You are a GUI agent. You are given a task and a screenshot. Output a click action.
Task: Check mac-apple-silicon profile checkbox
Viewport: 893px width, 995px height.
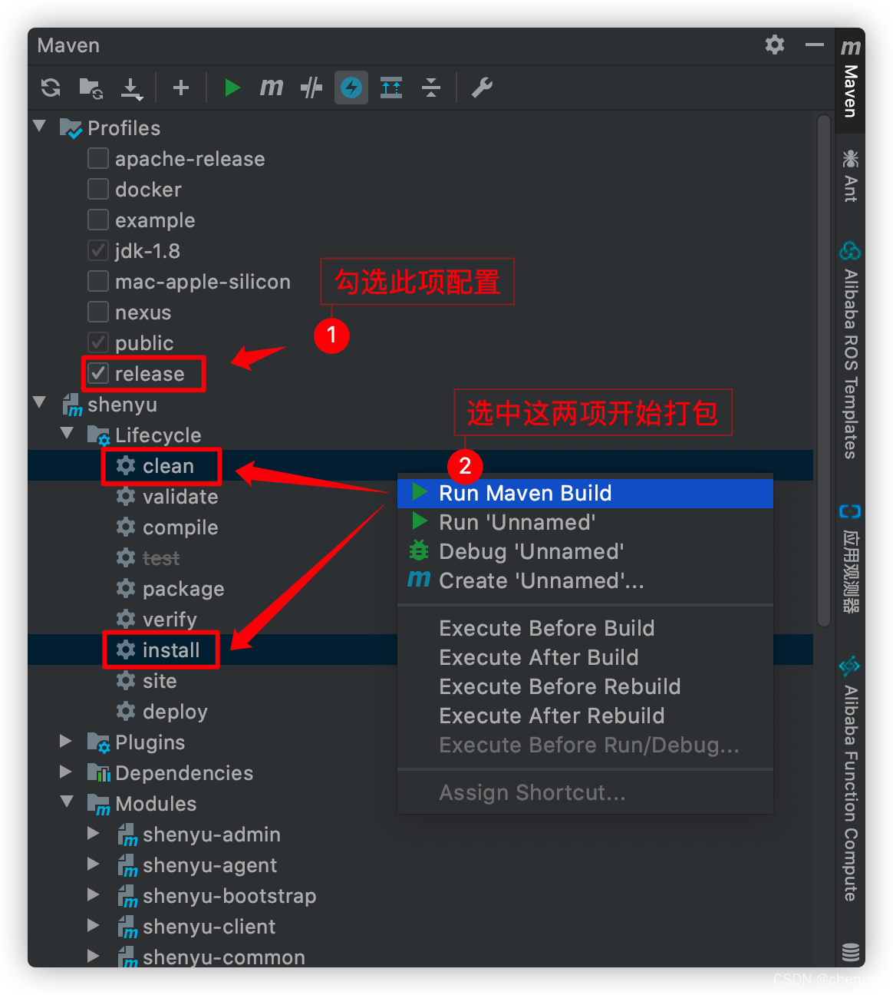(x=98, y=281)
